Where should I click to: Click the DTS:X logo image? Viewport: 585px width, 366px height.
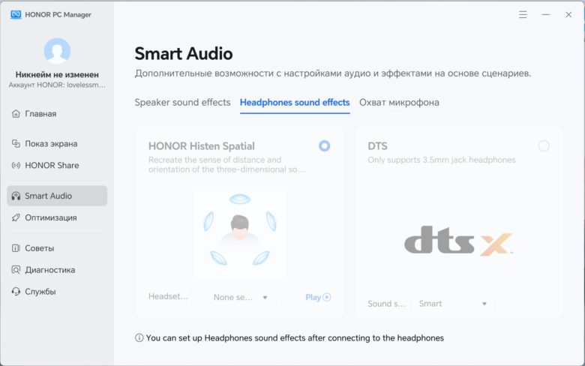(x=458, y=241)
